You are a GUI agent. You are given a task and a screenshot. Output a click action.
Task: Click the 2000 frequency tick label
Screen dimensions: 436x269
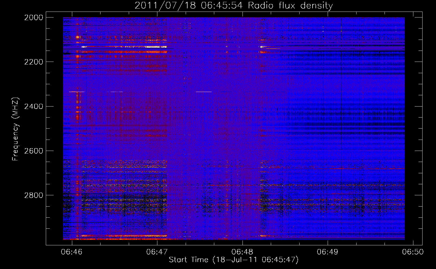coord(34,17)
